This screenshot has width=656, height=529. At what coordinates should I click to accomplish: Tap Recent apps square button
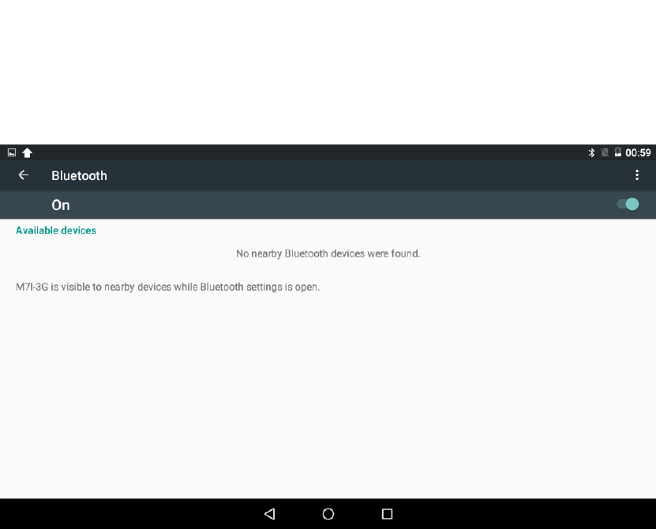(x=388, y=514)
